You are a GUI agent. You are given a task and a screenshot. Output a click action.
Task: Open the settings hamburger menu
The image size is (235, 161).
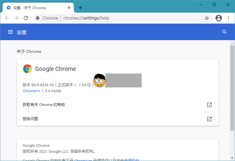(10, 32)
